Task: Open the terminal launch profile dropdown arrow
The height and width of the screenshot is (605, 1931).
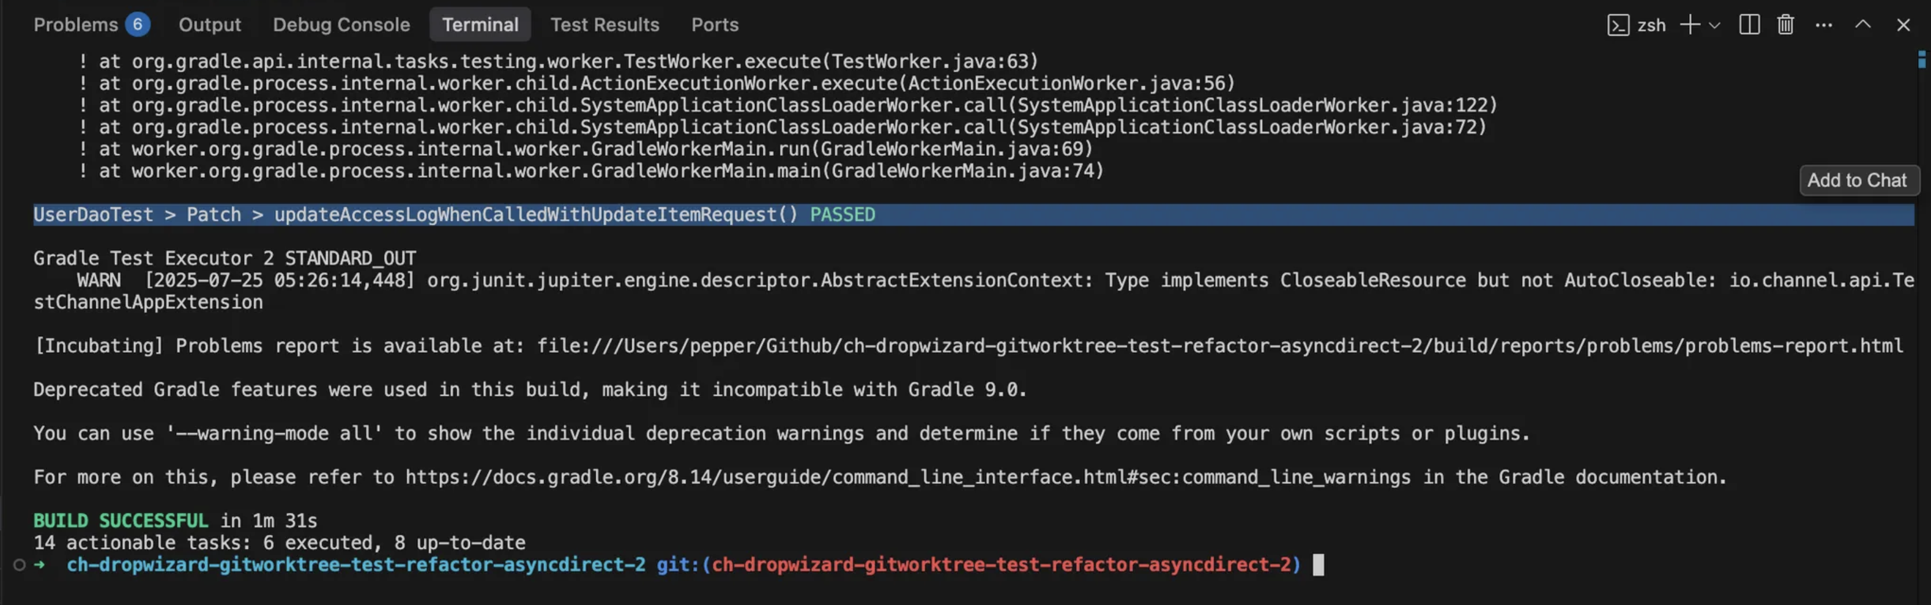Action: 1714,25
